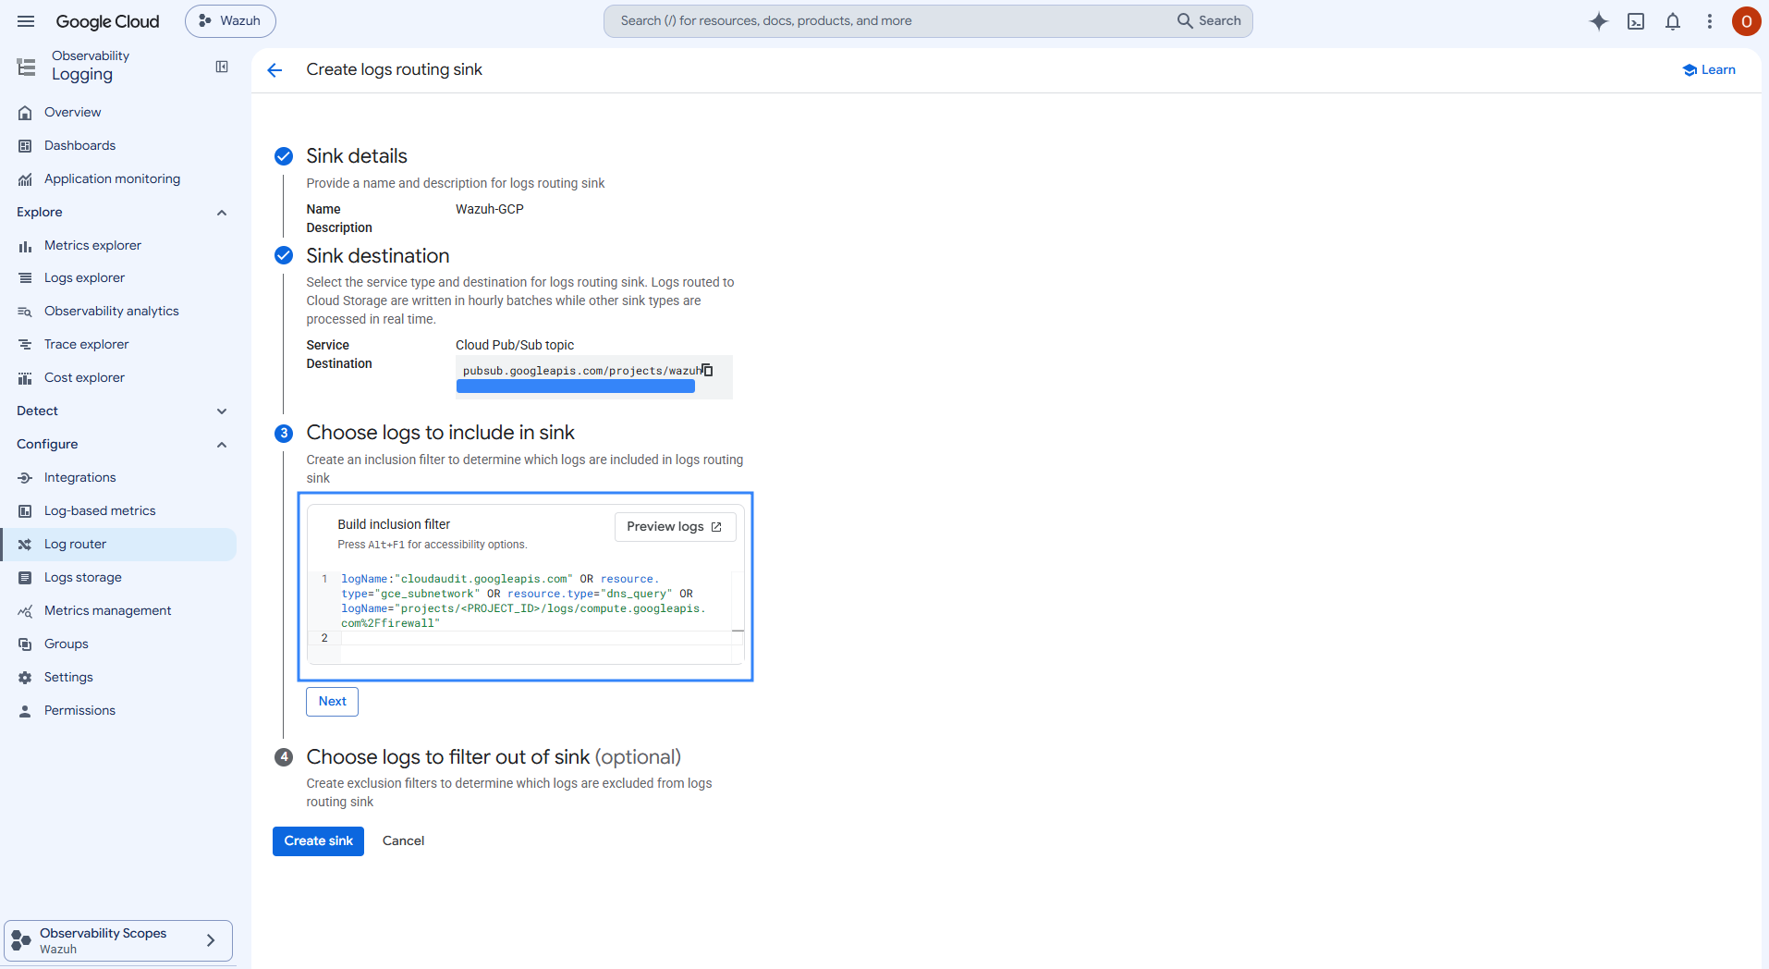Image resolution: width=1769 pixels, height=969 pixels.
Task: Expand the Detect section
Action: [x=222, y=411]
